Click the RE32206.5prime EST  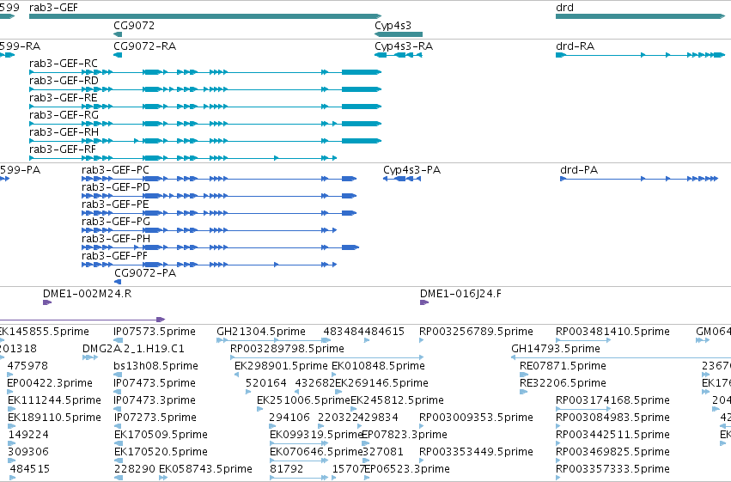[563, 383]
